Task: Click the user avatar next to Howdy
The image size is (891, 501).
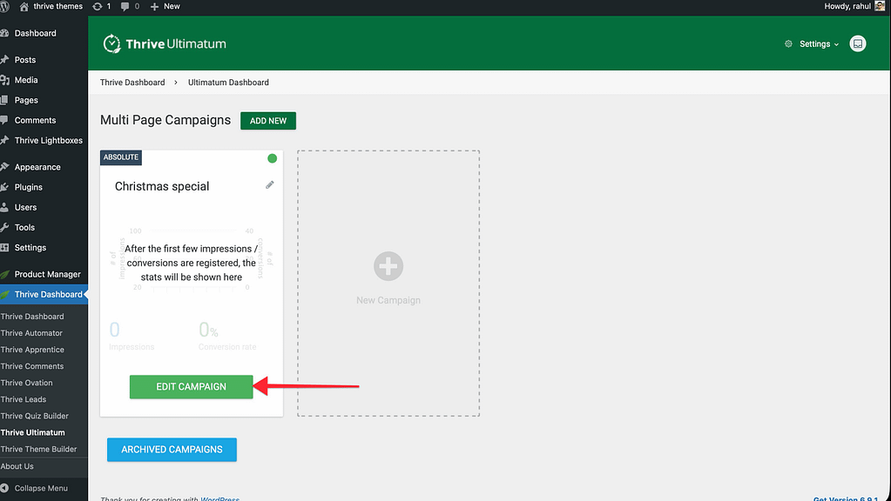Action: pos(881,6)
